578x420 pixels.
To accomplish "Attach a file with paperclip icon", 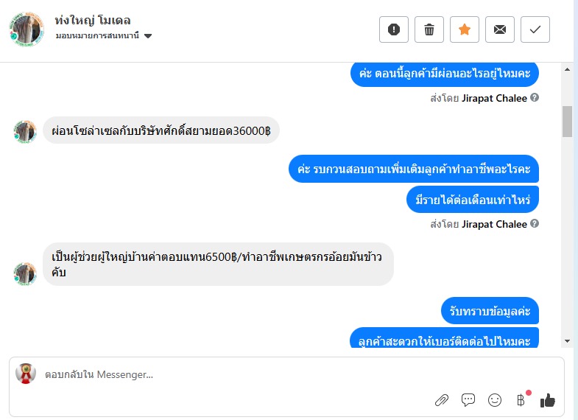I will click(442, 400).
